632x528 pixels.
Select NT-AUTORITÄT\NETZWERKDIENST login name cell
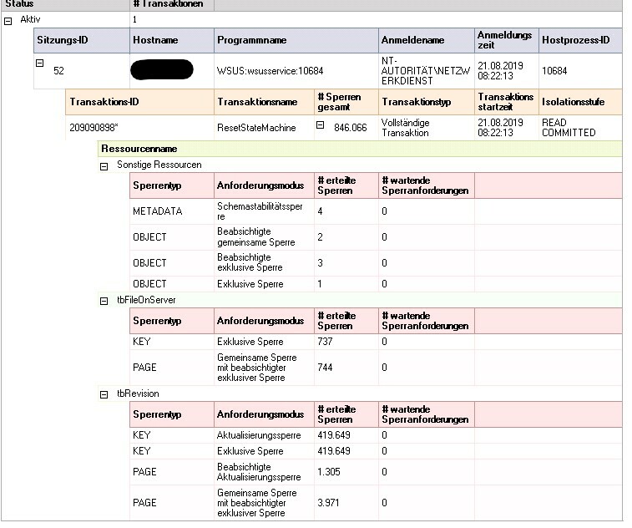click(x=426, y=71)
